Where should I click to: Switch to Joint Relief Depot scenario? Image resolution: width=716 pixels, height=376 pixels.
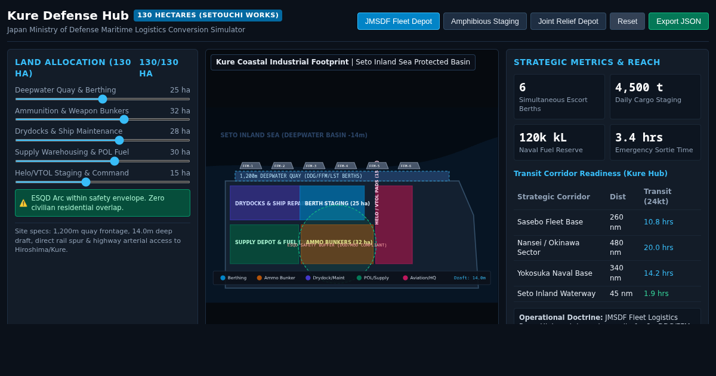pos(568,21)
